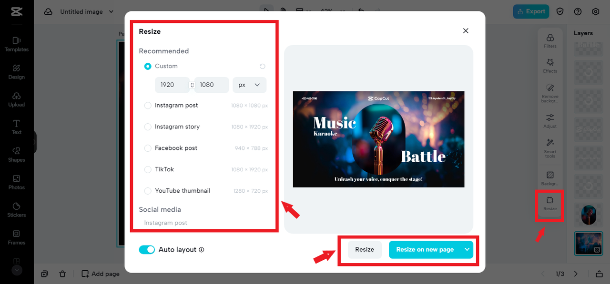Click the duplicate page icon in the bottom bar
Image resolution: width=610 pixels, height=284 pixels.
tap(44, 274)
